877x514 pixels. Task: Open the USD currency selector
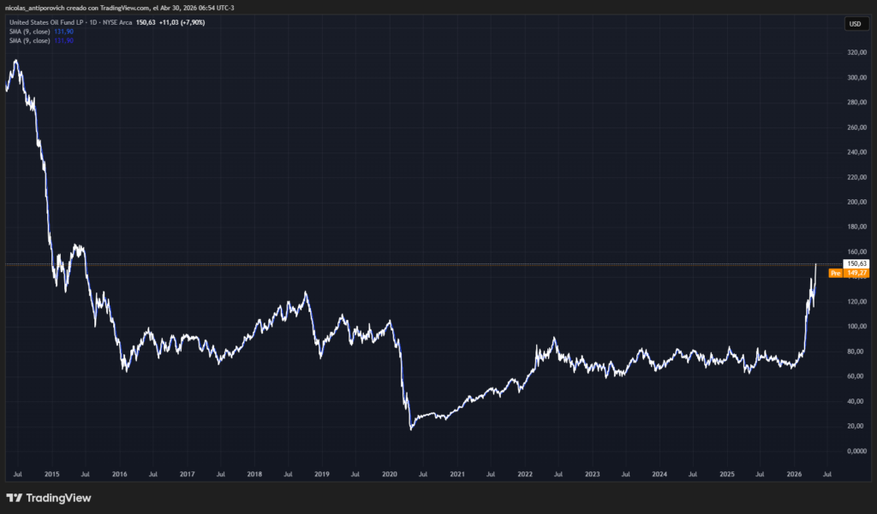point(854,24)
